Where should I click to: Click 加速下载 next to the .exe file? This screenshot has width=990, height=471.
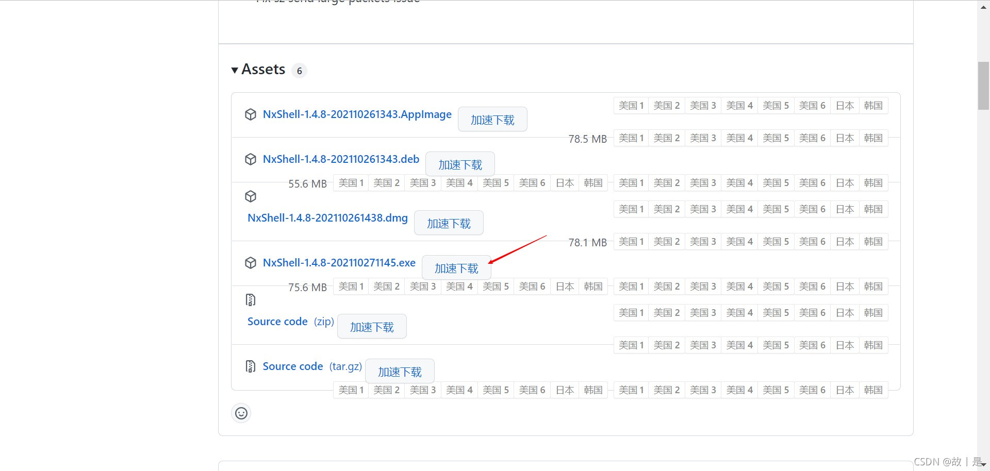pos(456,268)
